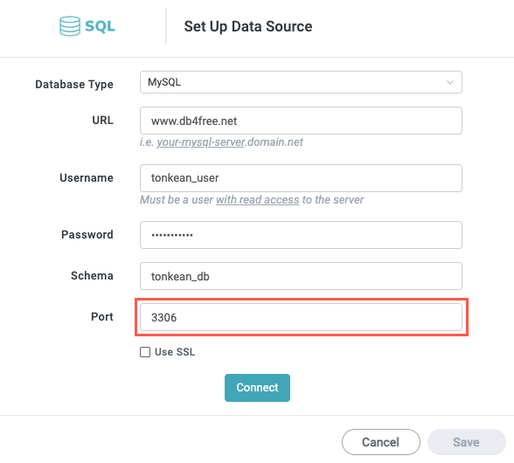Screen dimensions: 514x463
Task: Click into the masked Password field
Action: point(301,235)
